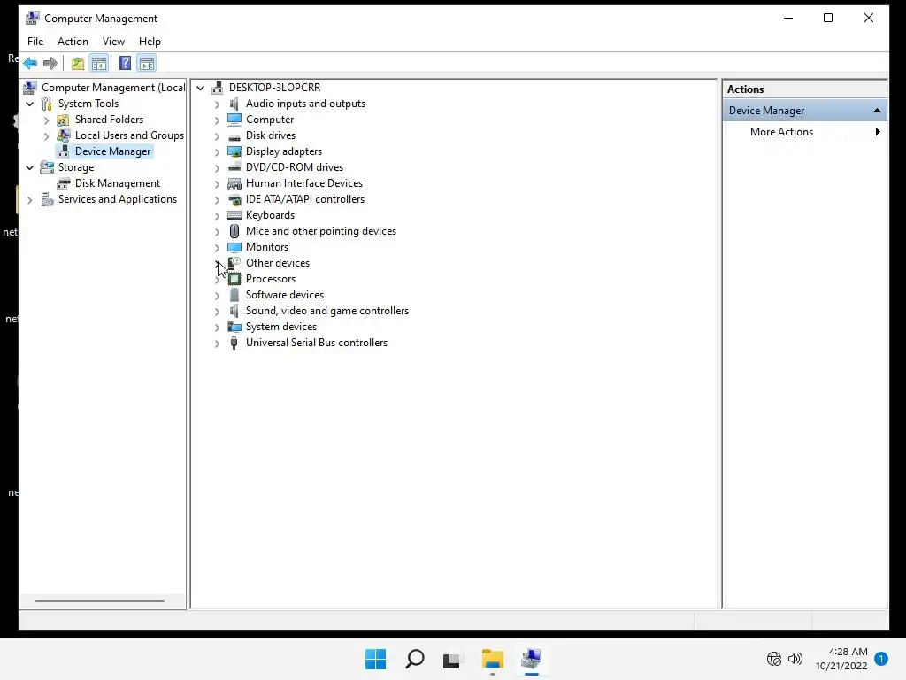Click the left pane horizontal scrollbar
This screenshot has width=906, height=680.
(100, 601)
